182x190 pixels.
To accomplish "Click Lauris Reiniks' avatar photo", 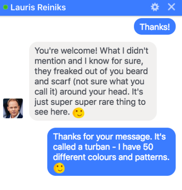I will [x=13, y=109].
